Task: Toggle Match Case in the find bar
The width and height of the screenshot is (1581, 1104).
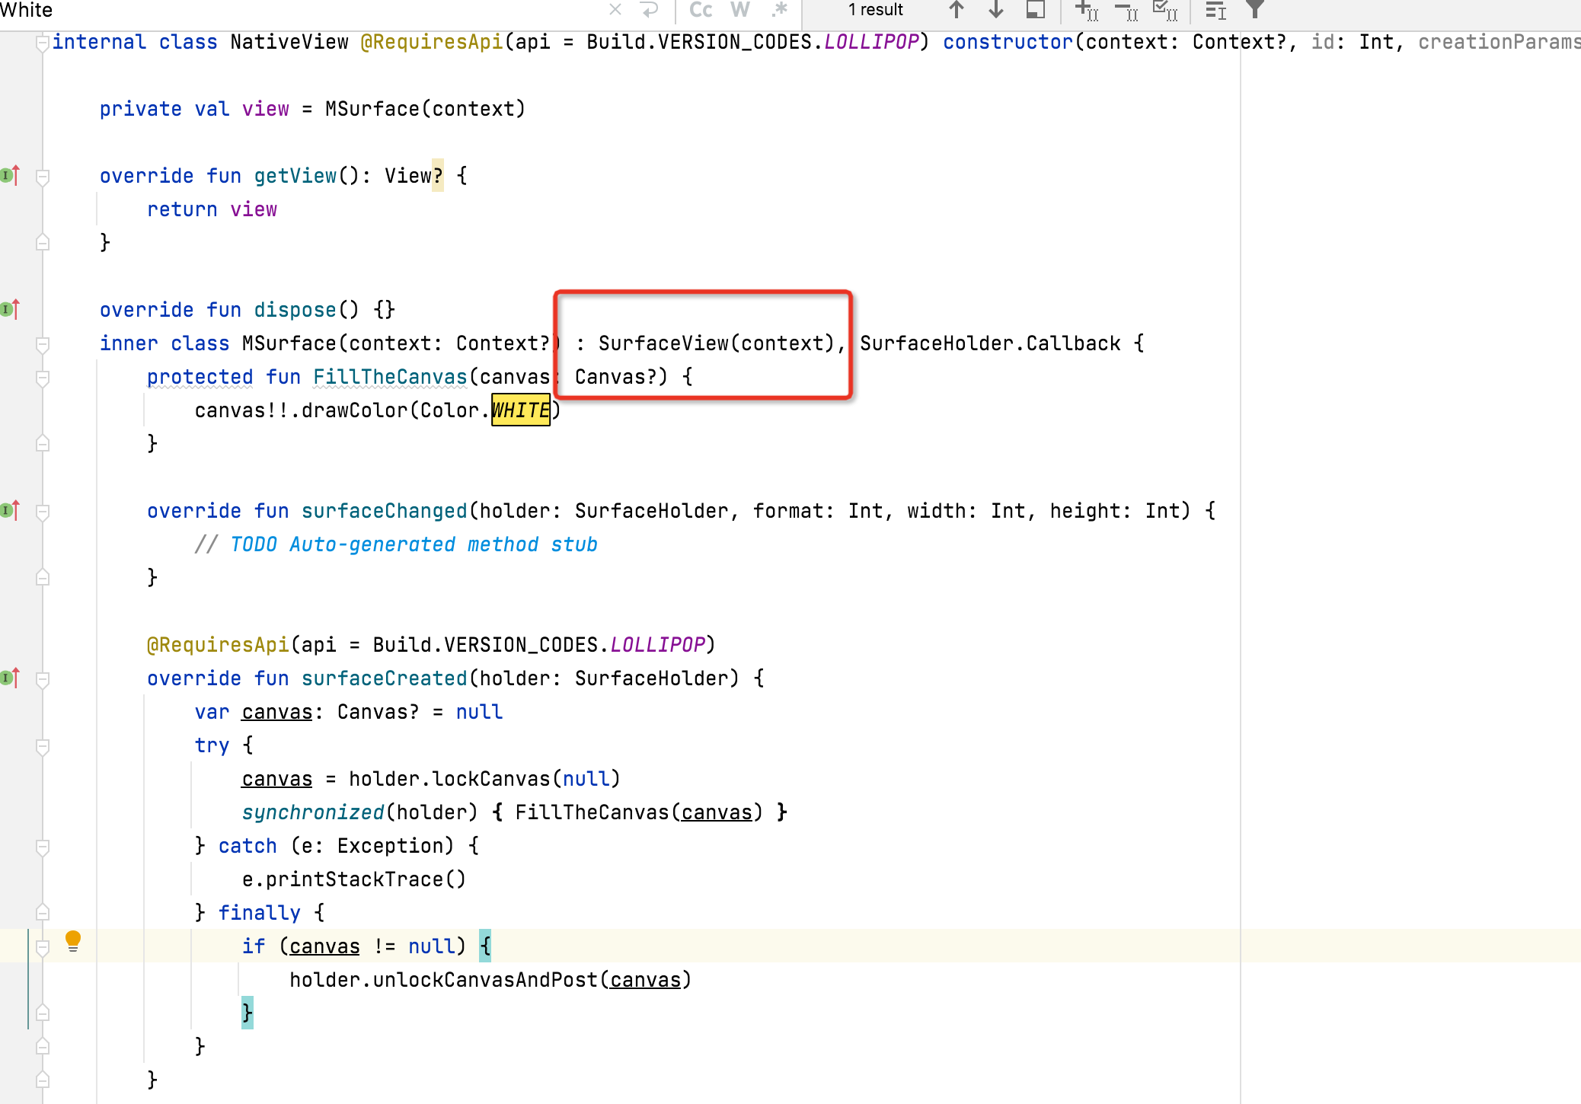Action: [x=699, y=10]
